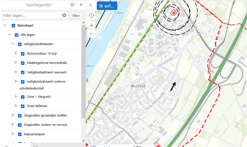Expand Zone defensie layer
The height and width of the screenshot is (147, 247).
16,106
